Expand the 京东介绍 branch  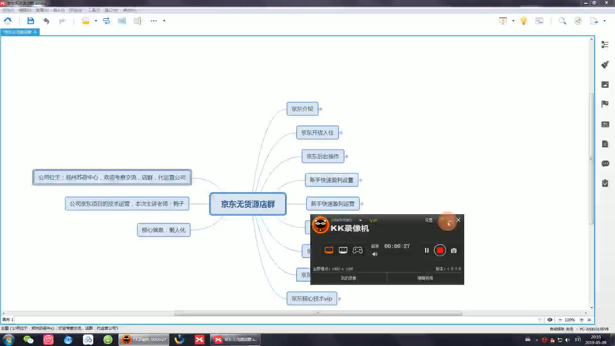[320, 109]
